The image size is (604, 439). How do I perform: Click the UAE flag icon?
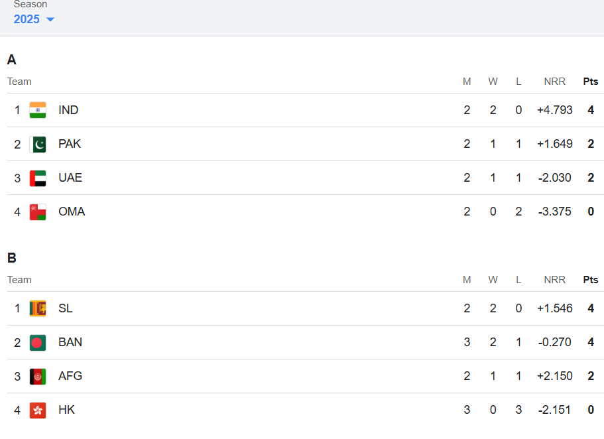[x=38, y=177]
